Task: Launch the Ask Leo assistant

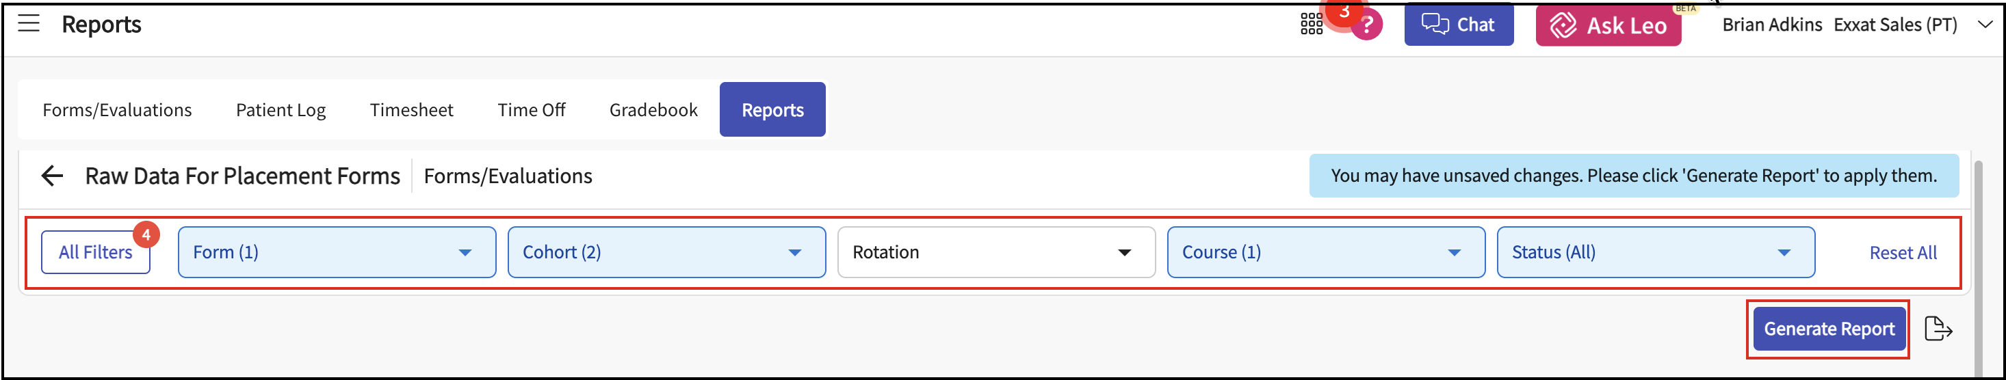Action: pyautogui.click(x=1608, y=26)
